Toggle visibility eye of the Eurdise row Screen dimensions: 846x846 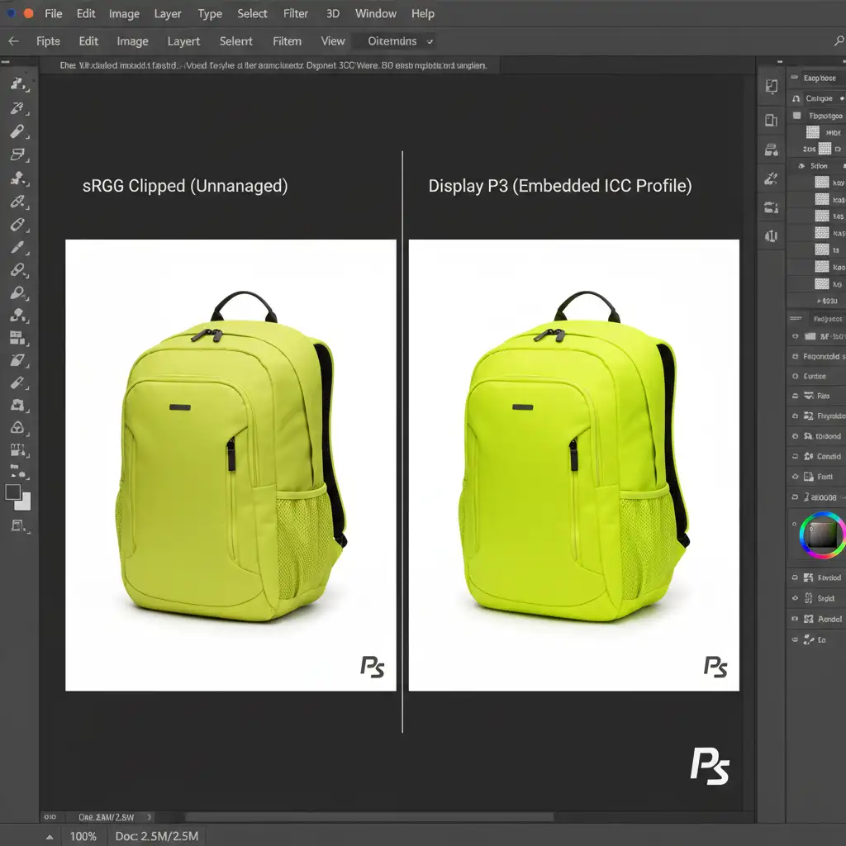(x=796, y=376)
